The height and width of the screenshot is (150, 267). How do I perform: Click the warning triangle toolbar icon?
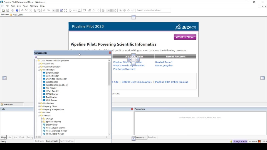click(79, 10)
